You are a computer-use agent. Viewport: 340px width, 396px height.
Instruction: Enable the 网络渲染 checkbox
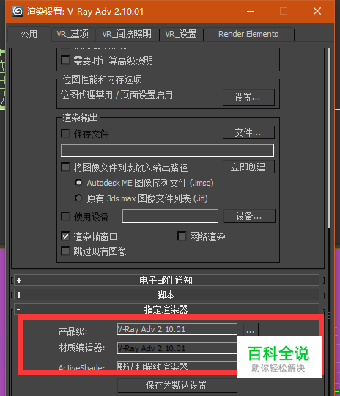pos(182,237)
